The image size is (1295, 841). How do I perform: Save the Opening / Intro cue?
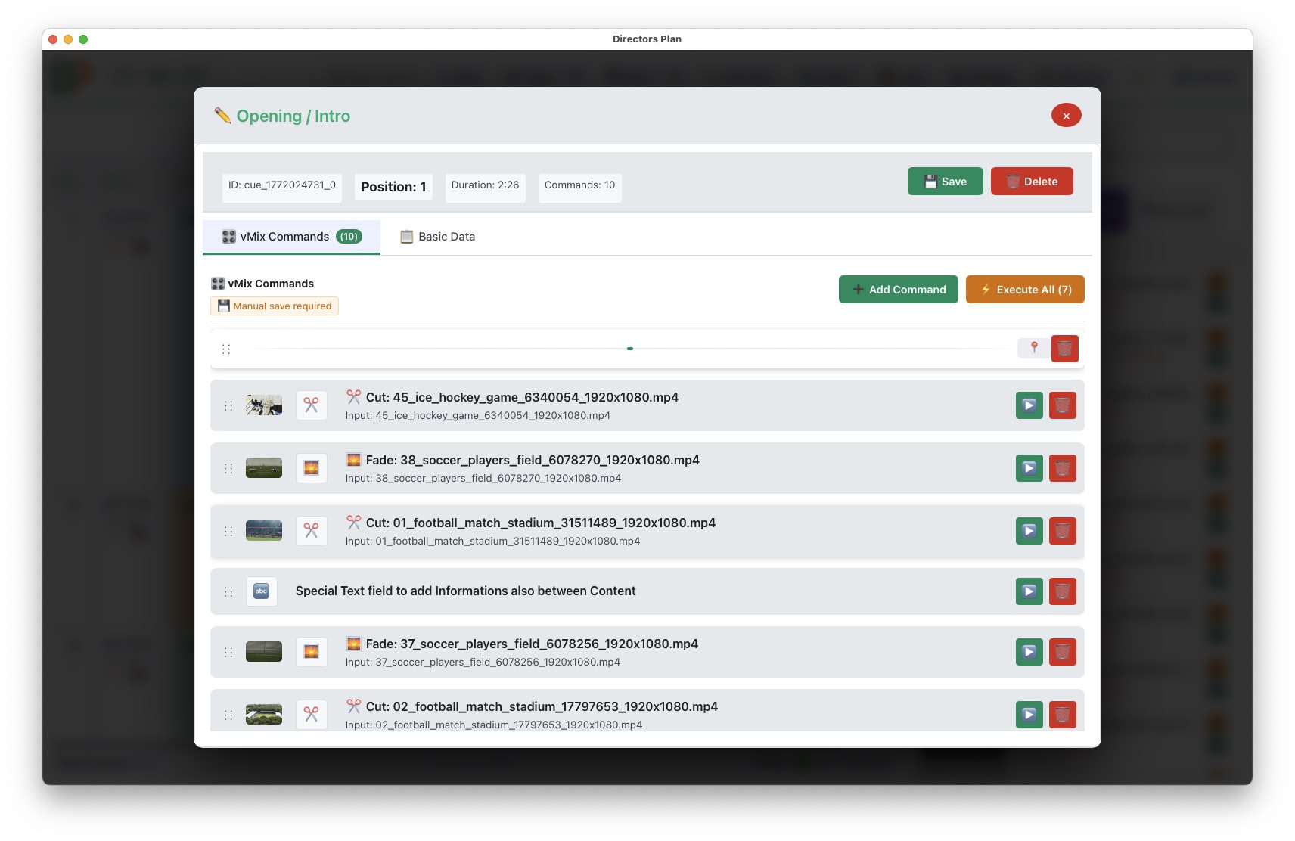(x=945, y=181)
